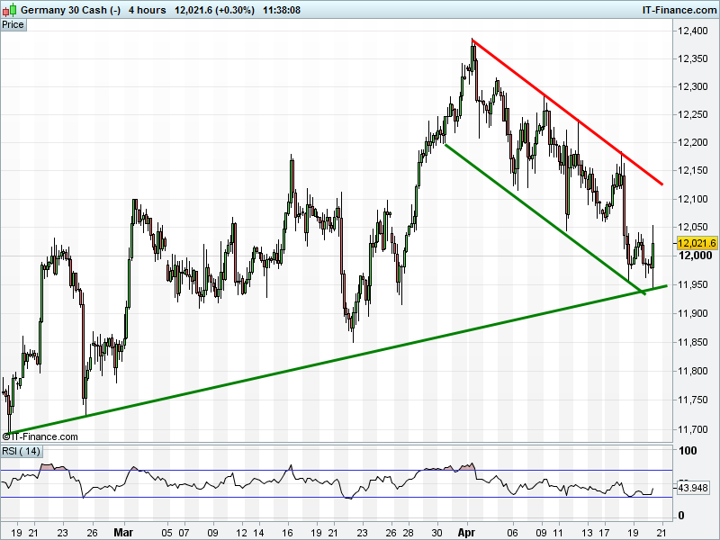720x540 pixels.
Task: Click the yellow 12,021.6 current price tag
Action: pos(697,243)
